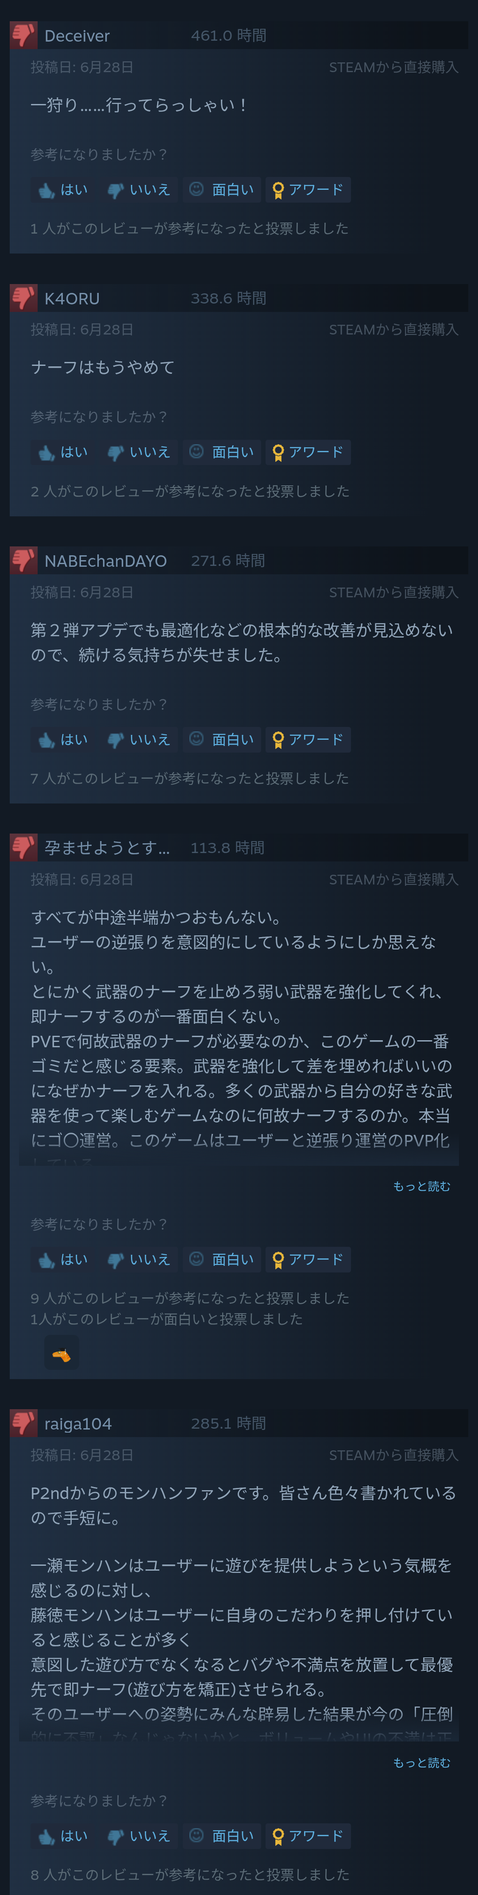
Task: Click the award emoji under the 113.8-hour review
Action: (x=61, y=1353)
